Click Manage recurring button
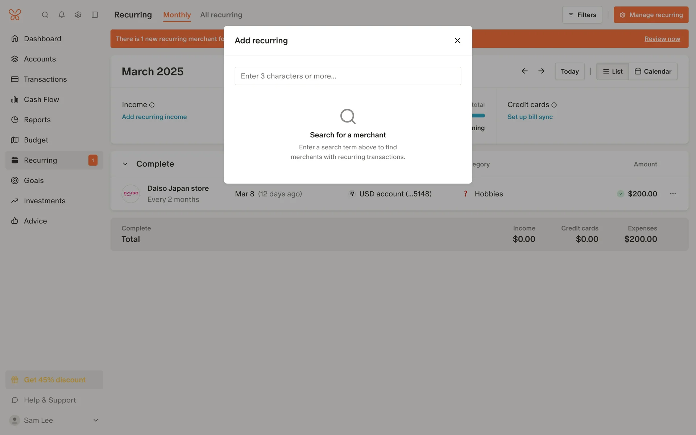 (x=651, y=15)
